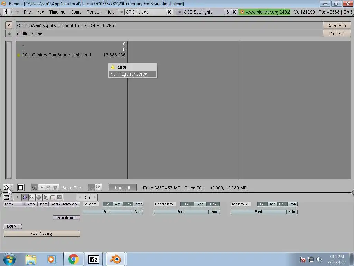Sort files by time clock icon
This screenshot has height=266, width=354.
(x=48, y=188)
